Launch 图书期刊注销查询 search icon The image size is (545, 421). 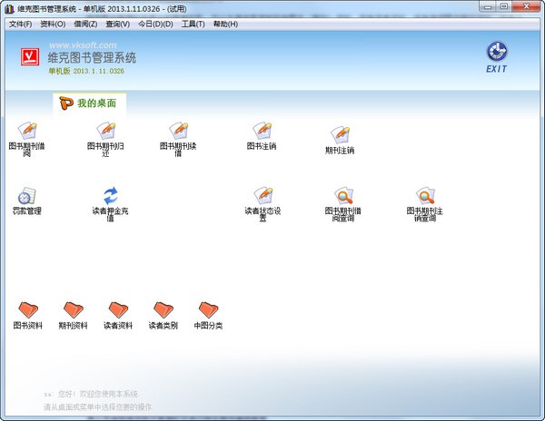tap(425, 196)
